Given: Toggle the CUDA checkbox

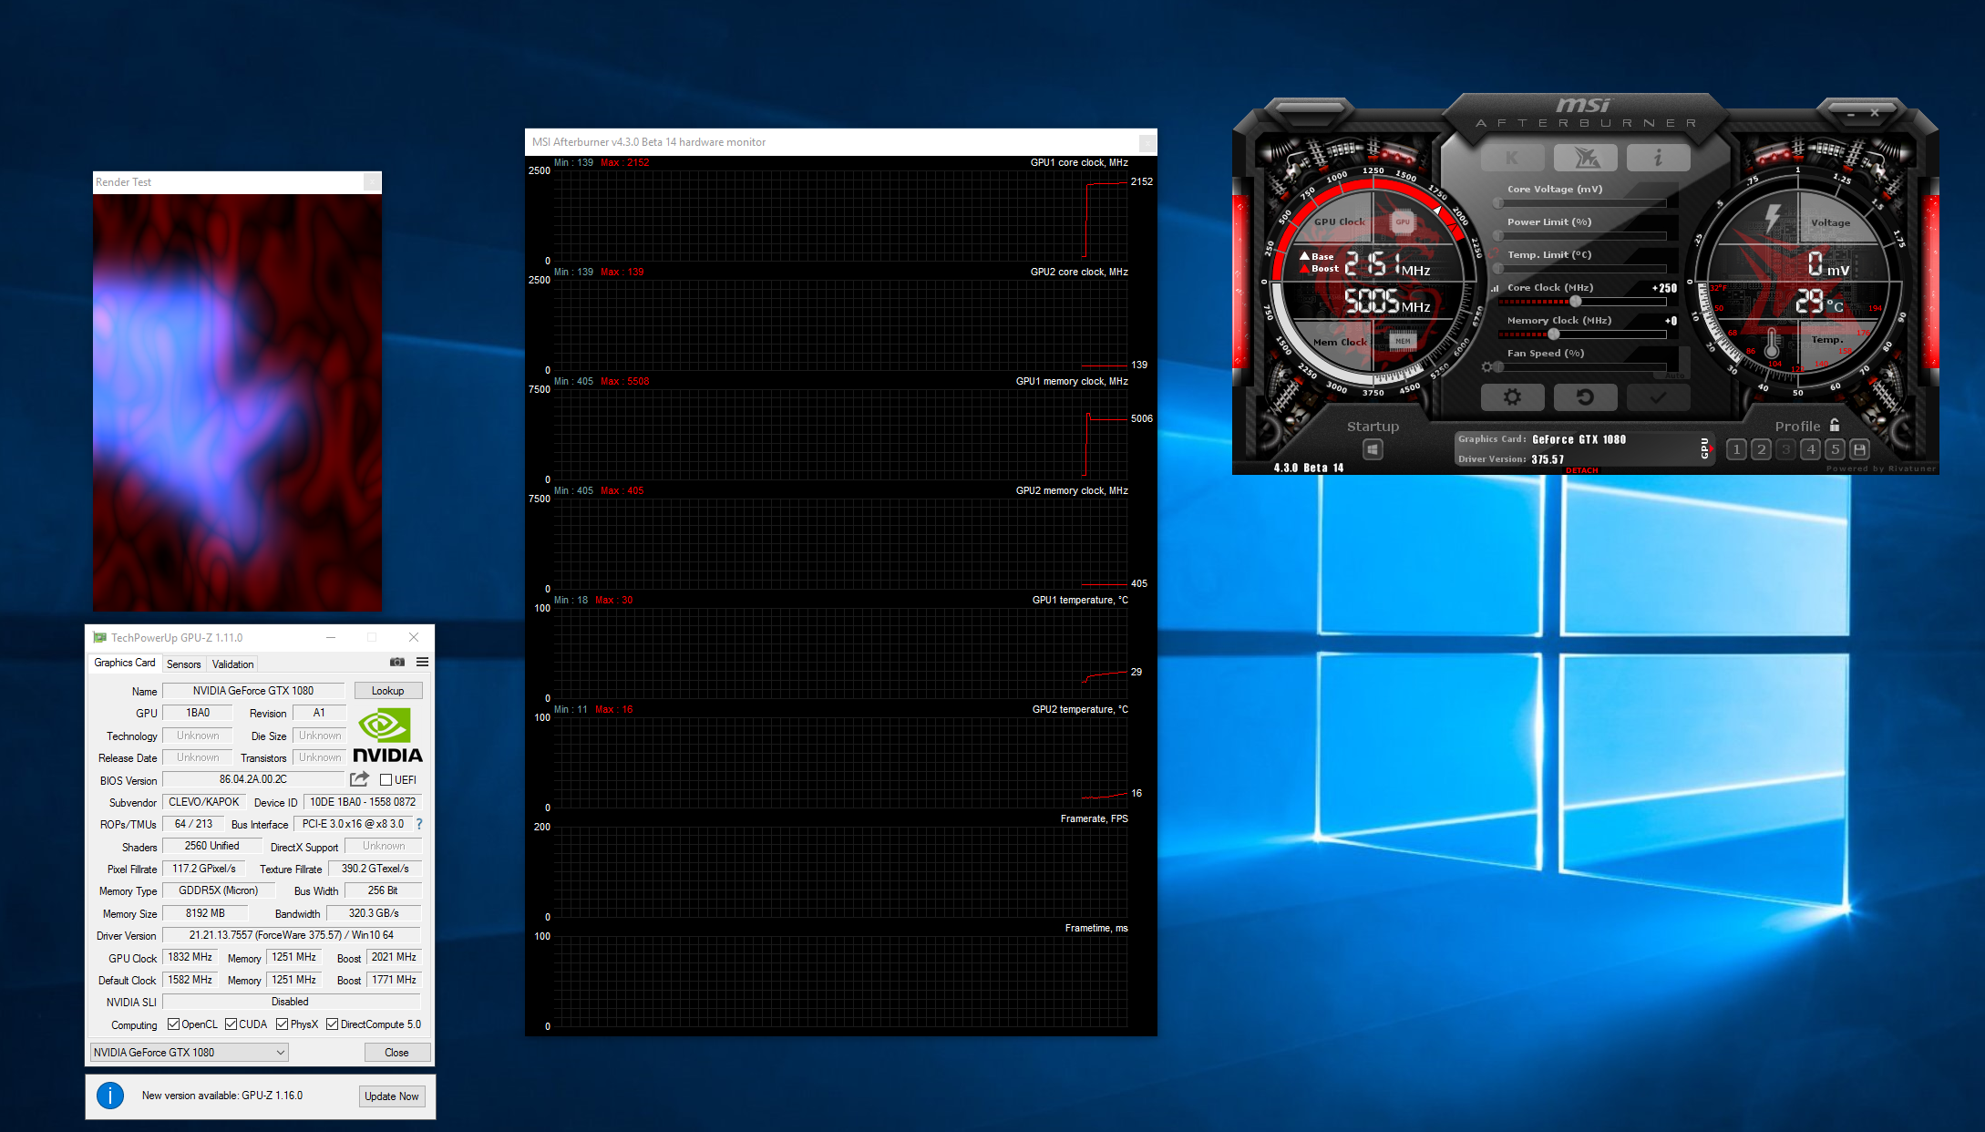Looking at the screenshot, I should pos(231,1024).
